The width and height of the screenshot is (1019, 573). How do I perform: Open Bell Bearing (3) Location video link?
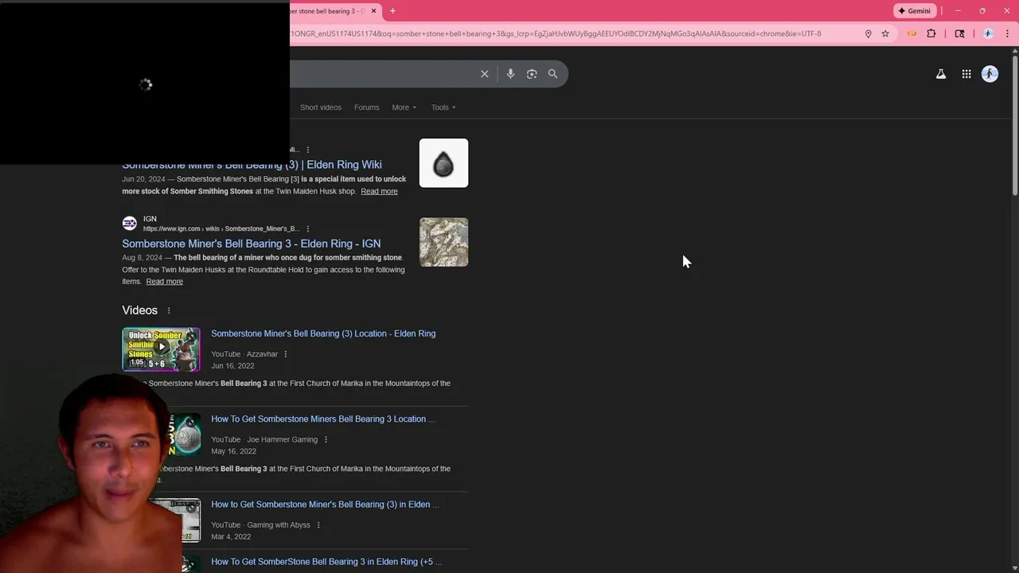pos(323,333)
